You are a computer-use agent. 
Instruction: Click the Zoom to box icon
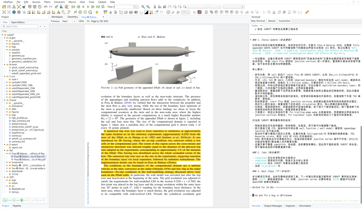coord(24,12)
